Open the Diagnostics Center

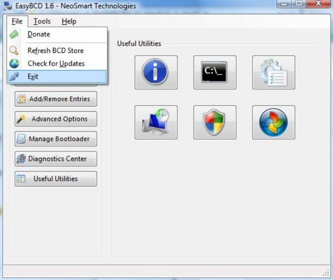click(56, 159)
